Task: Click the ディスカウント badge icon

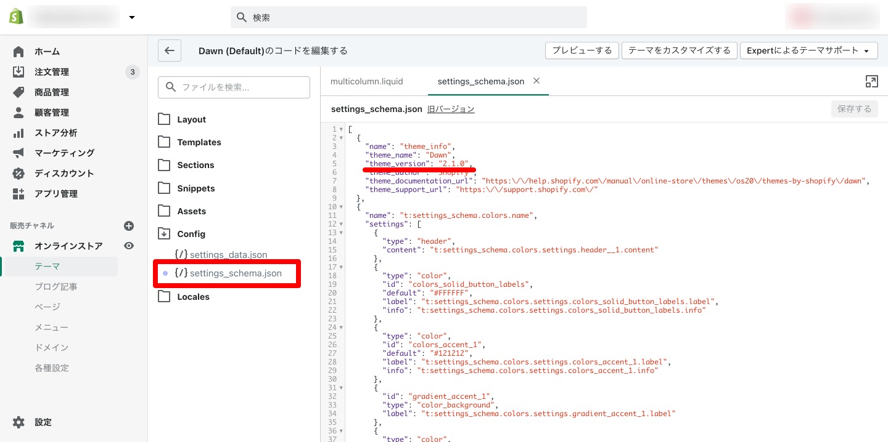Action: [x=18, y=173]
